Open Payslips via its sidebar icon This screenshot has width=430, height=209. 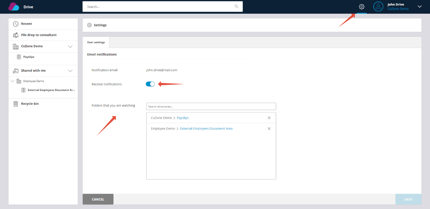click(19, 57)
